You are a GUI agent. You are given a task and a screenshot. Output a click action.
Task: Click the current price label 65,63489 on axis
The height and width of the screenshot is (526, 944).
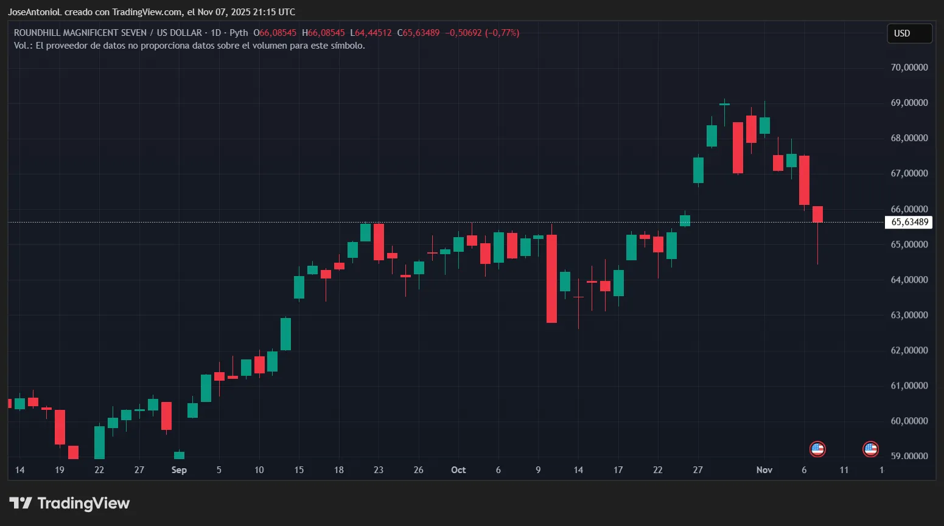tap(909, 222)
